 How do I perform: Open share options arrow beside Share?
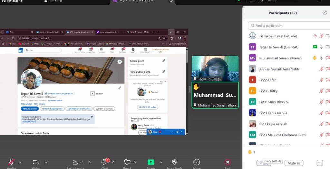161,162
